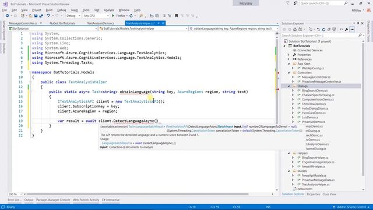
Task: Collapse the Controllers folder in Solution Explorer
Action: [x=289, y=72]
